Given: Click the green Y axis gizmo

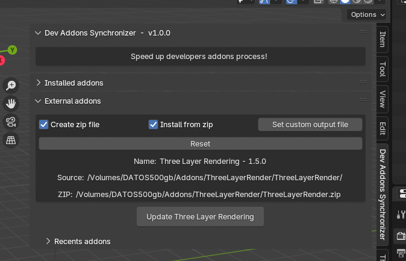Looking at the screenshot, I should coord(13,50).
